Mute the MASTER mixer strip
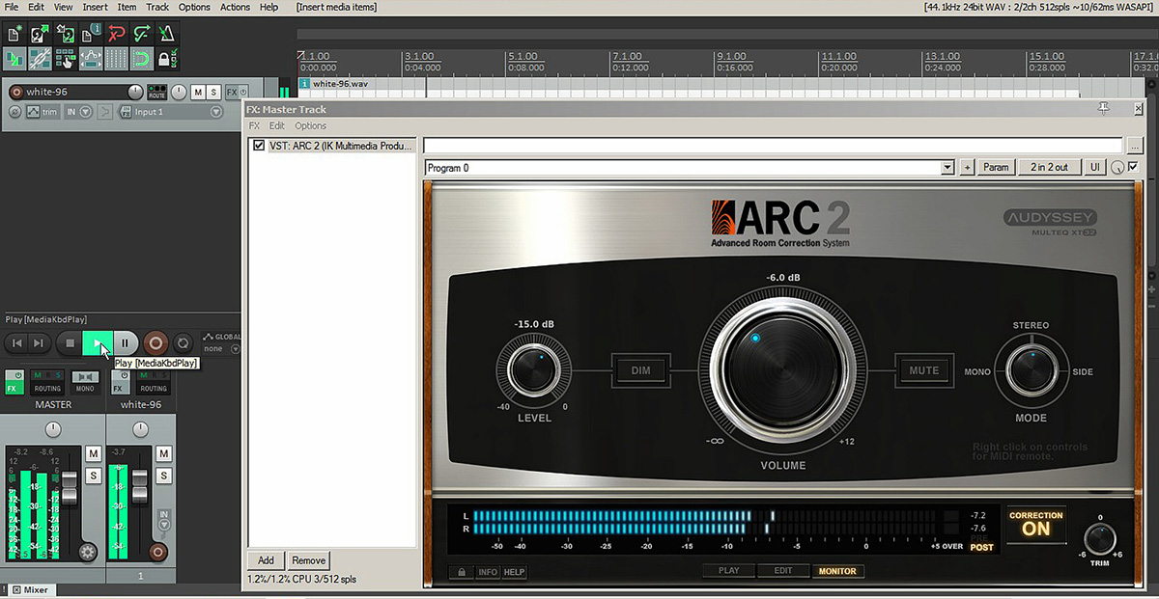Image resolution: width=1159 pixels, height=599 pixels. click(x=94, y=453)
